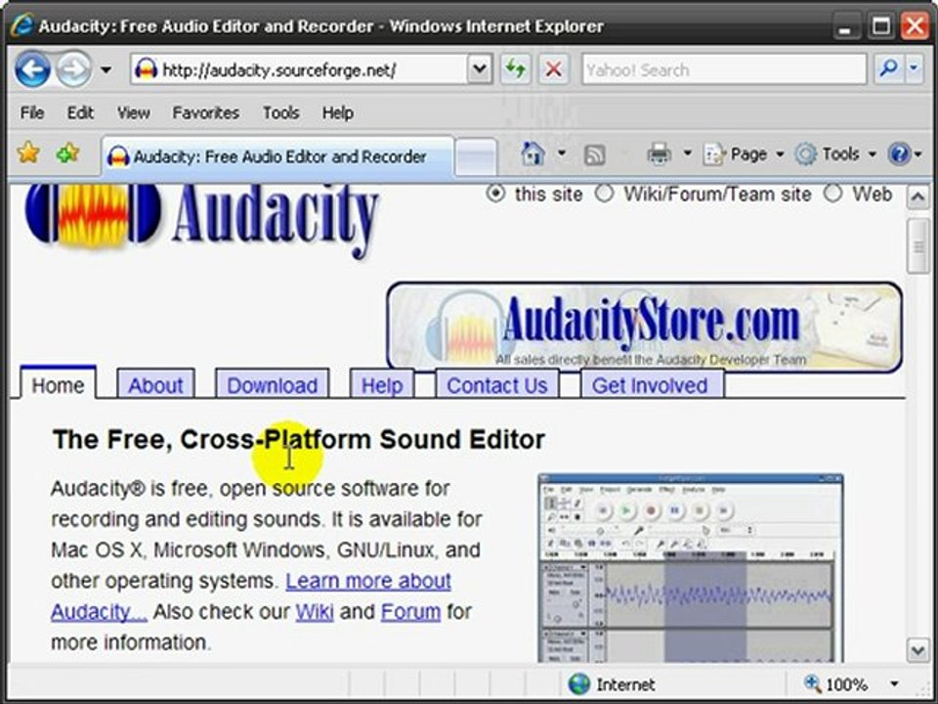Screen dimensions: 938x704
Task: Open the Tools gear toolbar menu
Action: (835, 154)
